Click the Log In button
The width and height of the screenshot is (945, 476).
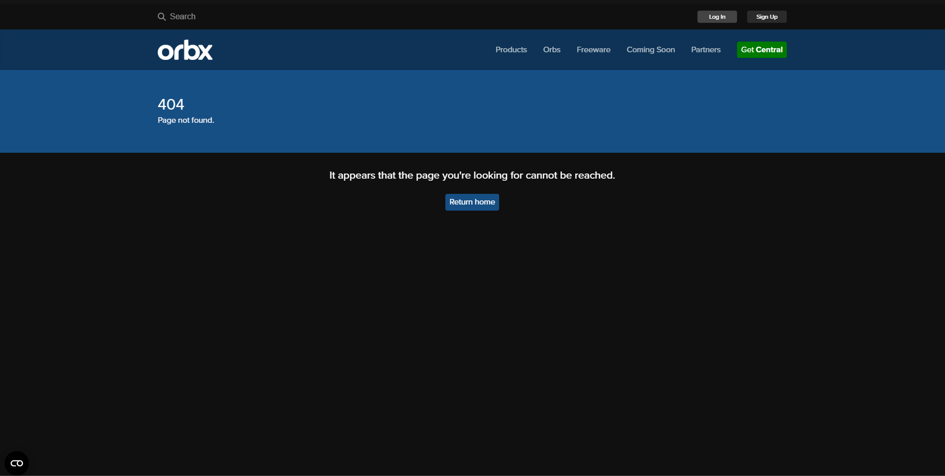(717, 17)
